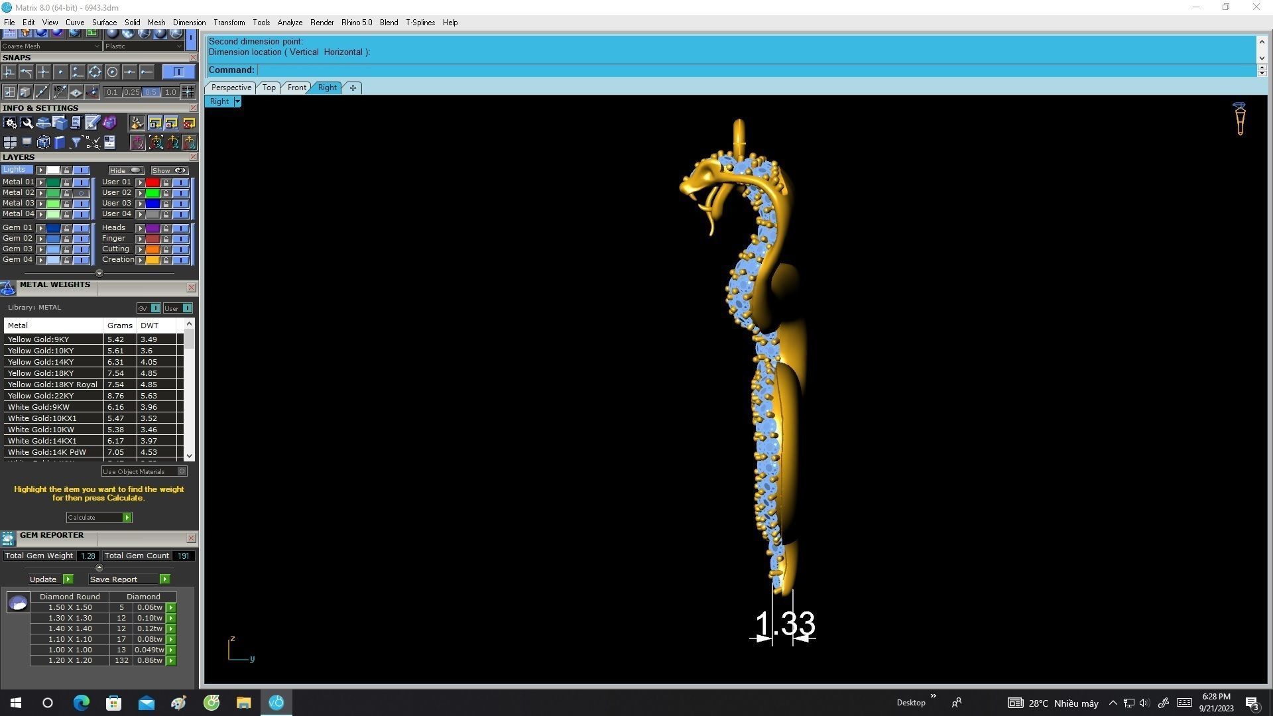The image size is (1273, 716).
Task: Toggle the Snaps master on/off switch
Action: pos(178,72)
